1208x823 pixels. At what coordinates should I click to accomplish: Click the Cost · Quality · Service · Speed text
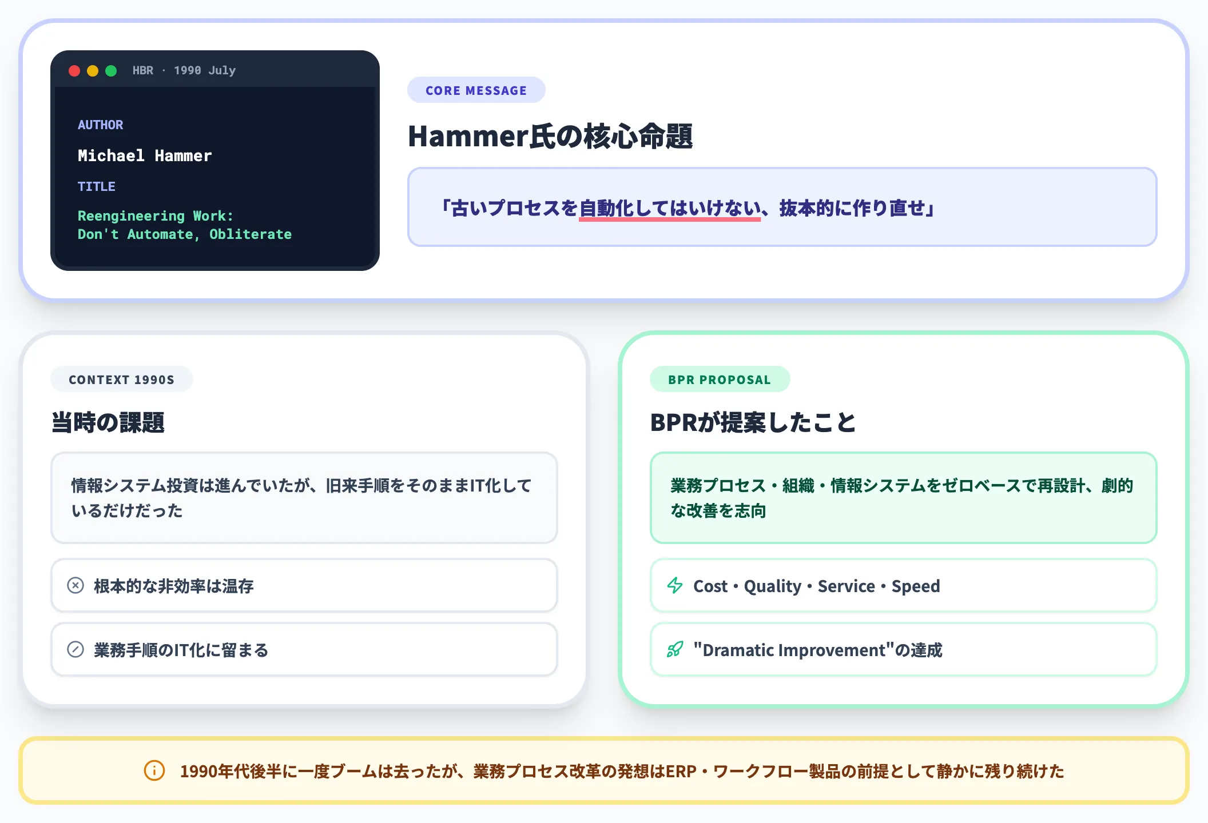pyautogui.click(x=817, y=586)
